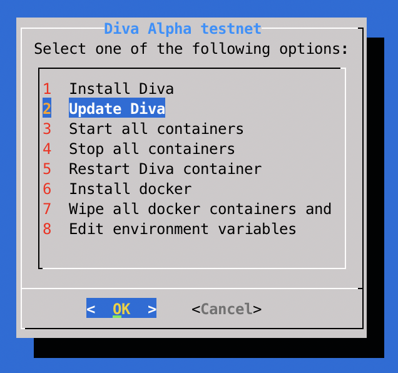Click the red number 8 tag
The width and height of the screenshot is (398, 373).
(x=47, y=229)
